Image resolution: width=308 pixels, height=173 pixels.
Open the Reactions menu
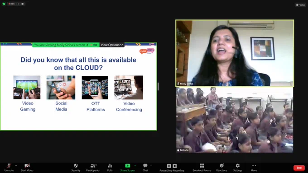[x=221, y=168]
